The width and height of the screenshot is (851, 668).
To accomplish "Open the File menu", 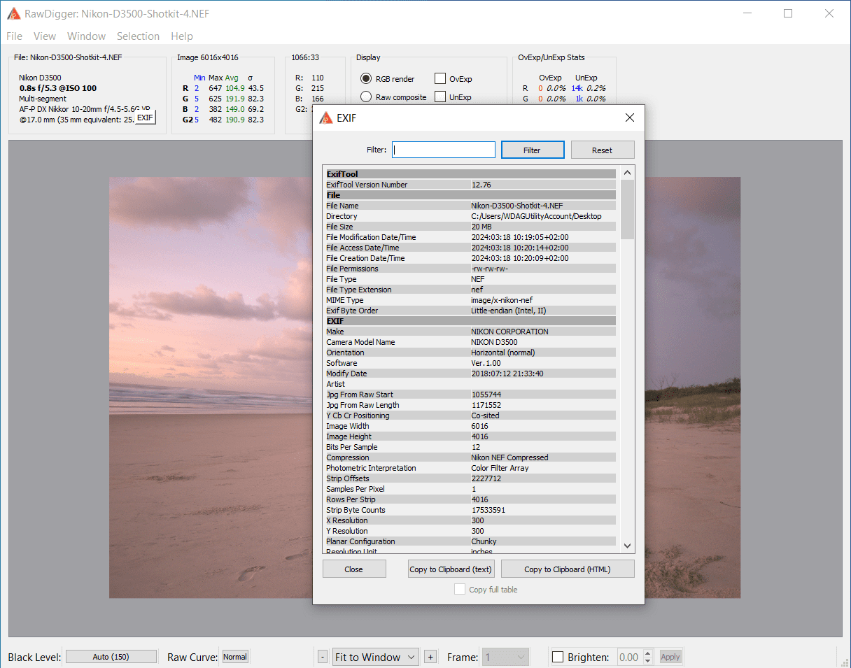I will coord(14,36).
